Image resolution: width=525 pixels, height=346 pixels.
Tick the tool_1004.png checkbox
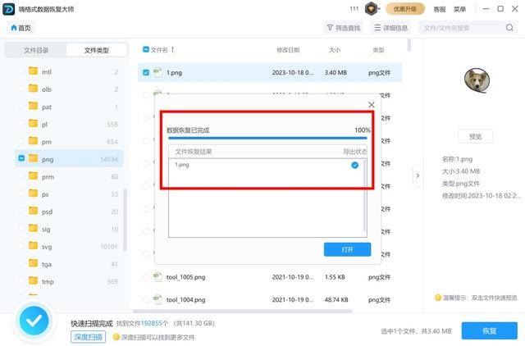[146, 300]
